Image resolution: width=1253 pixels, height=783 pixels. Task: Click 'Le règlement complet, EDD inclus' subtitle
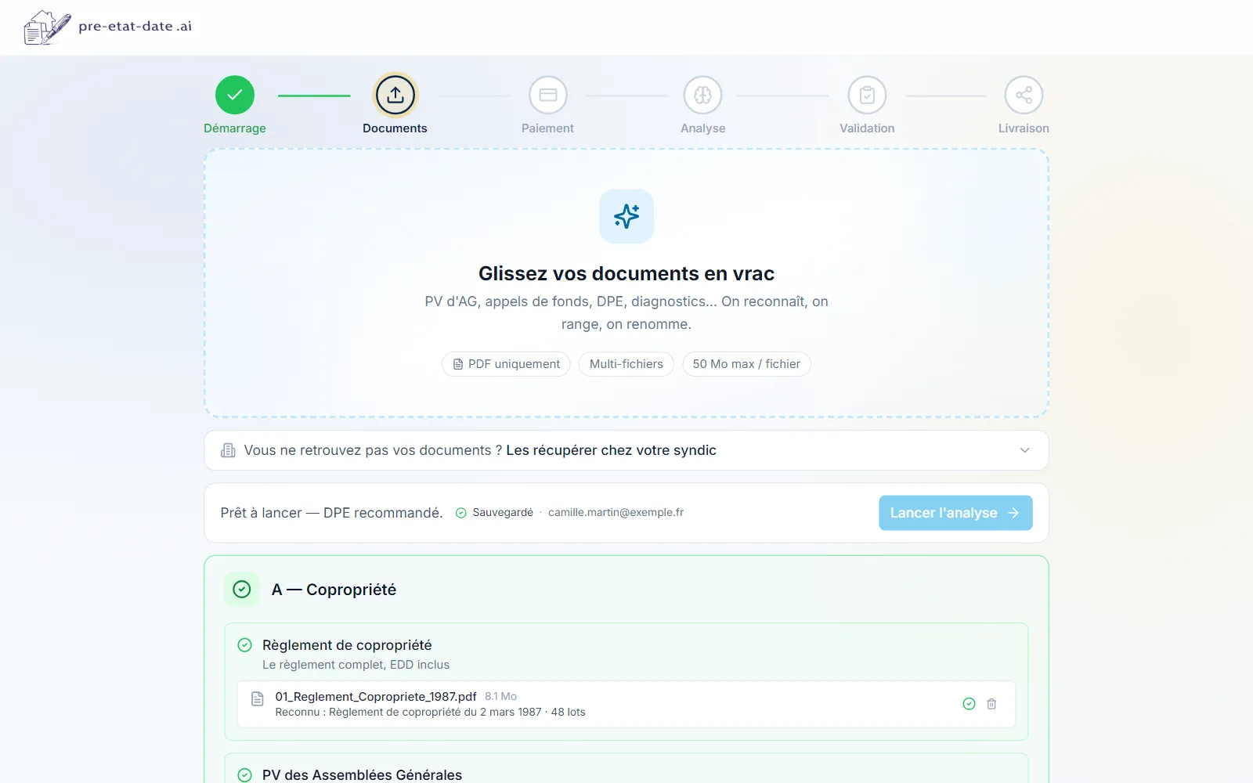356,665
